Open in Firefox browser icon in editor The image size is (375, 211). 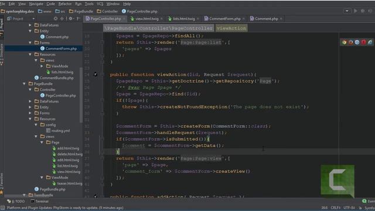point(350,42)
